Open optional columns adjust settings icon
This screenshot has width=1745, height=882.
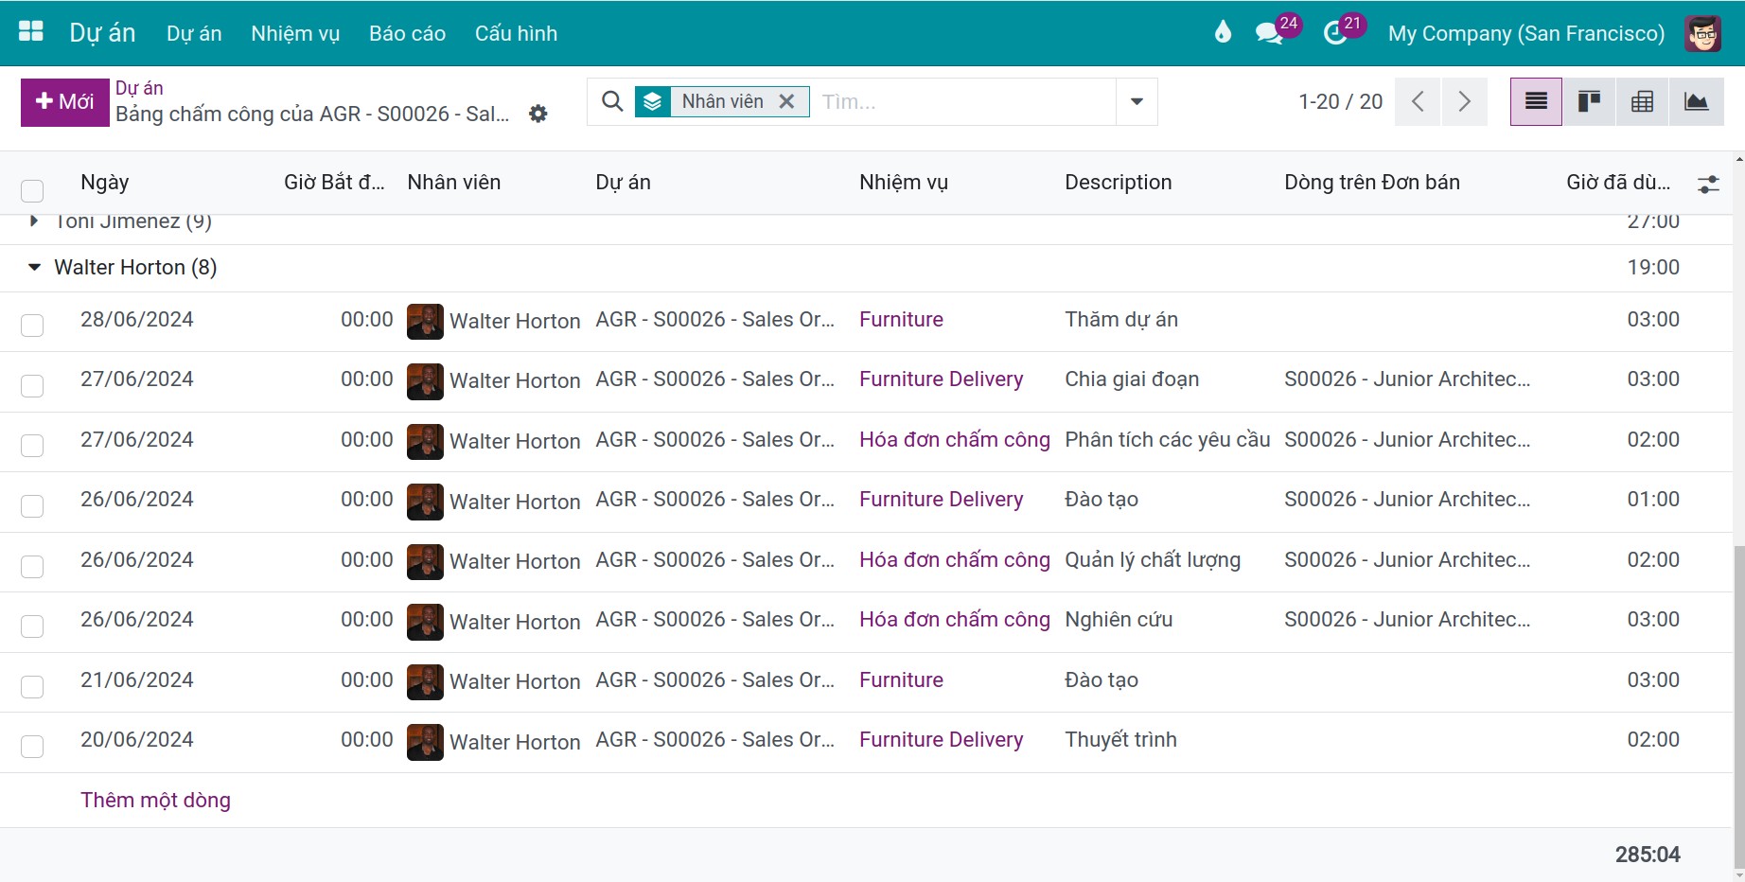pyautogui.click(x=1708, y=184)
